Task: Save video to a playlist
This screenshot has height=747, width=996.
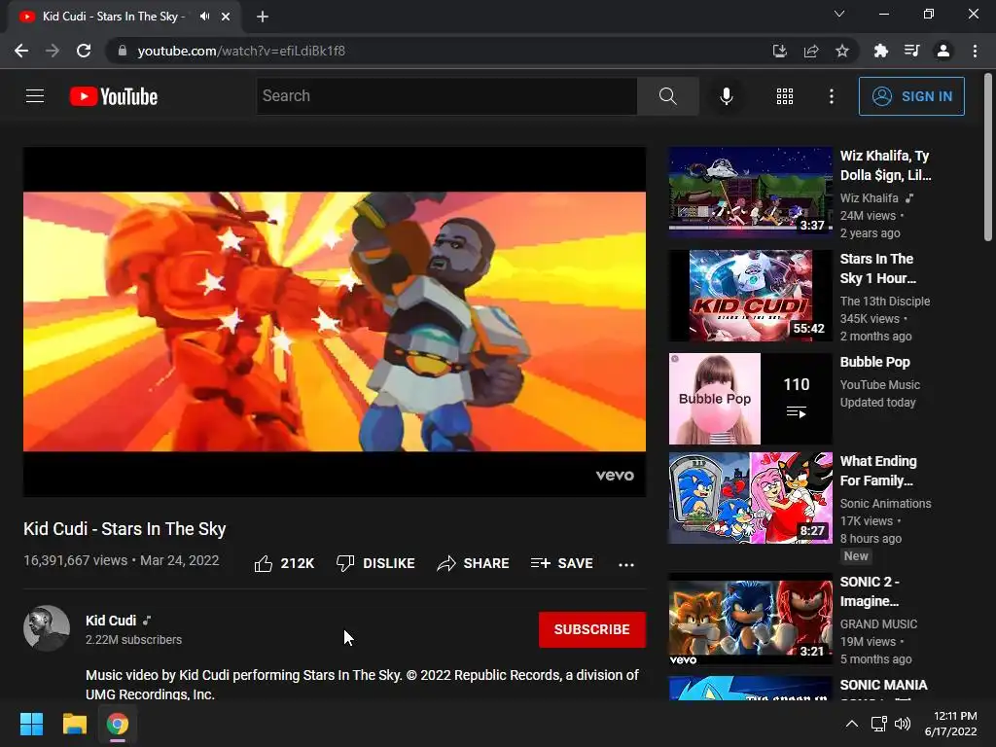Action: tap(561, 563)
